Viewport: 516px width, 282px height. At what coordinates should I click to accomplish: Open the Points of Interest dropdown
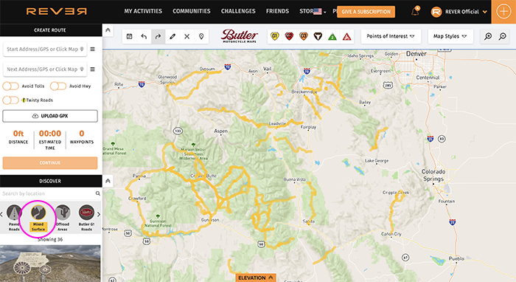click(391, 36)
